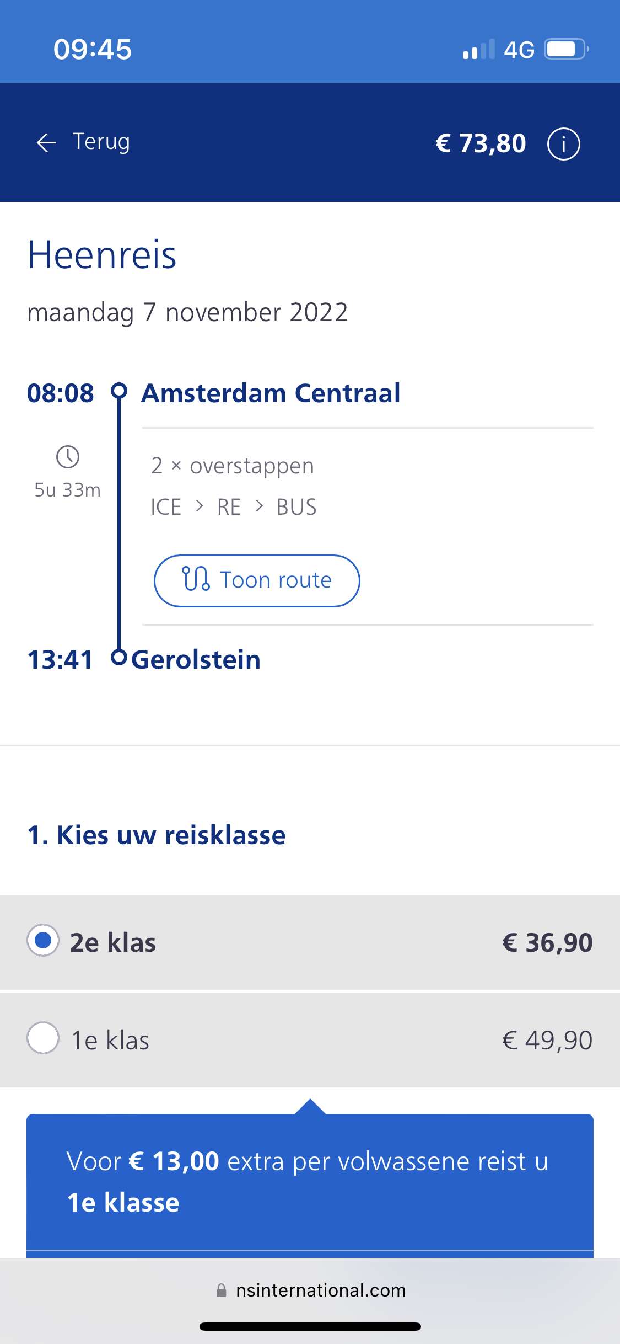Select the 1e klas radio button
This screenshot has height=1344, width=620.
[x=43, y=1038]
